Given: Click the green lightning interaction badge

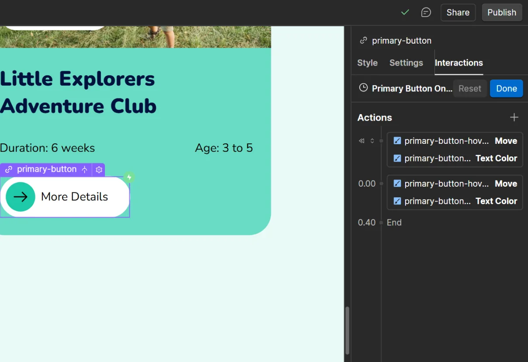Looking at the screenshot, I should 129,177.
